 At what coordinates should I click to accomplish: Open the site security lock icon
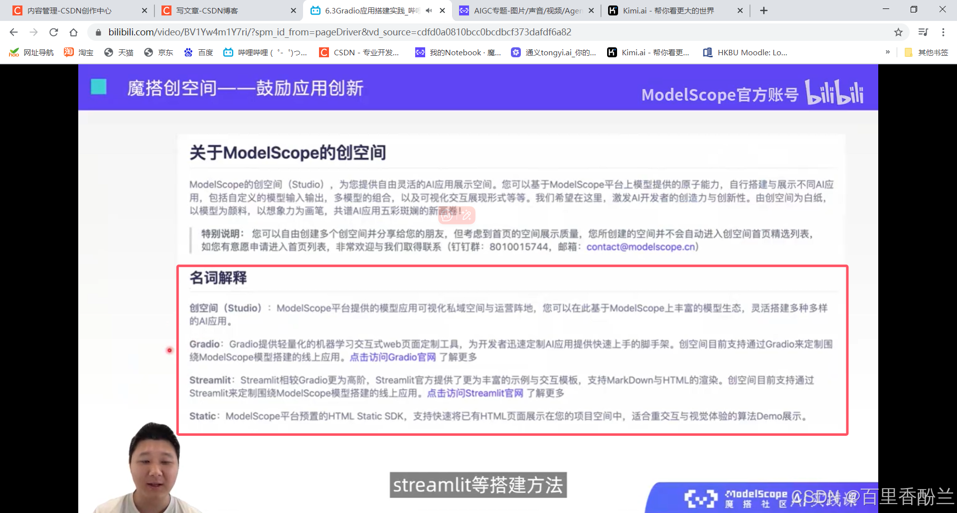[x=98, y=32]
